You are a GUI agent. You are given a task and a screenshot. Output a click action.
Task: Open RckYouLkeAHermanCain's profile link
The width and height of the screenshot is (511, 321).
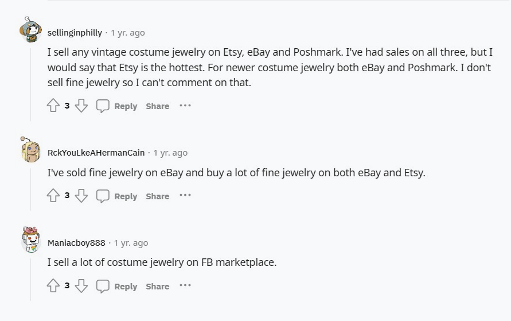click(x=97, y=153)
